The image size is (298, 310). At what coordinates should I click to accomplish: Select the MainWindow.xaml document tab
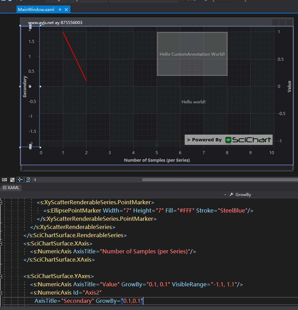(36, 10)
